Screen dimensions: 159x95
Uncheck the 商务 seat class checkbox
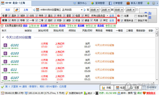10,21
